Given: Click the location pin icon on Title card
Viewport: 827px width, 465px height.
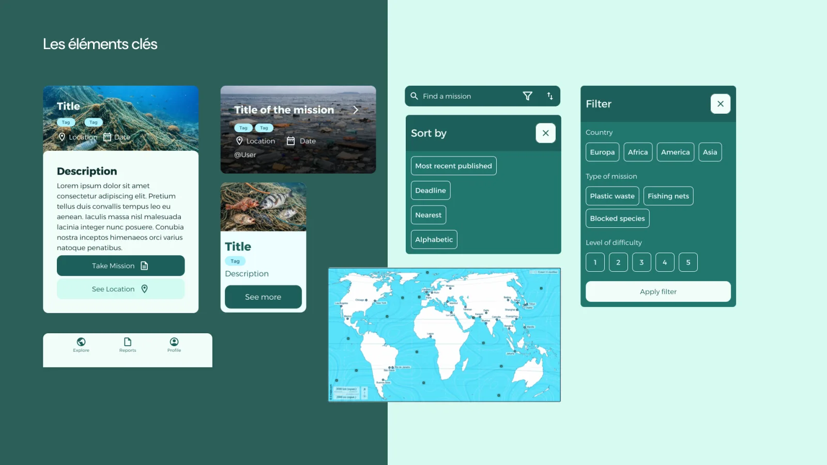Looking at the screenshot, I should [x=62, y=137].
